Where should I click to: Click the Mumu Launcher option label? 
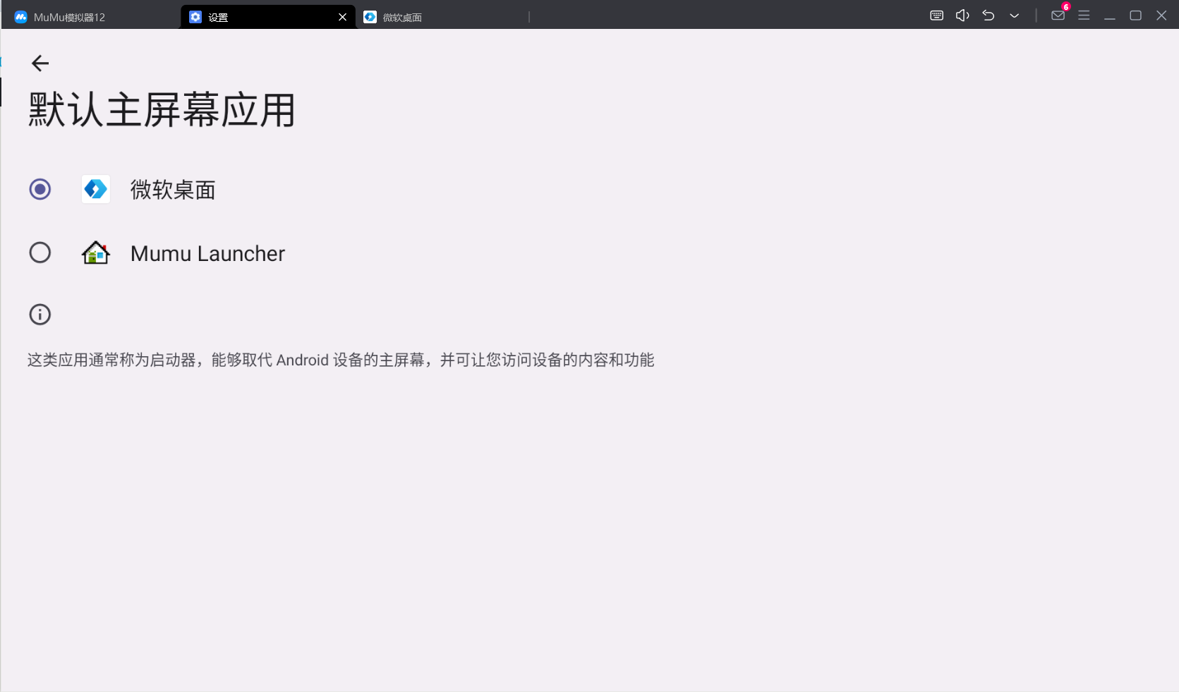point(207,253)
